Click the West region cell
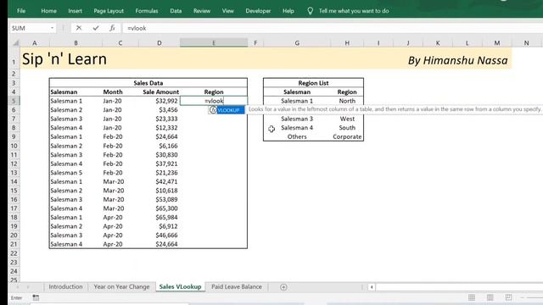This screenshot has height=305, width=543. (x=347, y=119)
